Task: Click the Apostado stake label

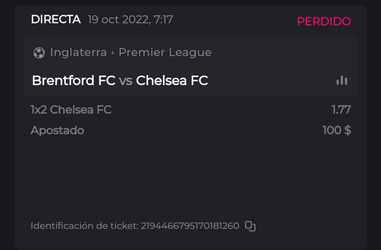Action: point(57,130)
